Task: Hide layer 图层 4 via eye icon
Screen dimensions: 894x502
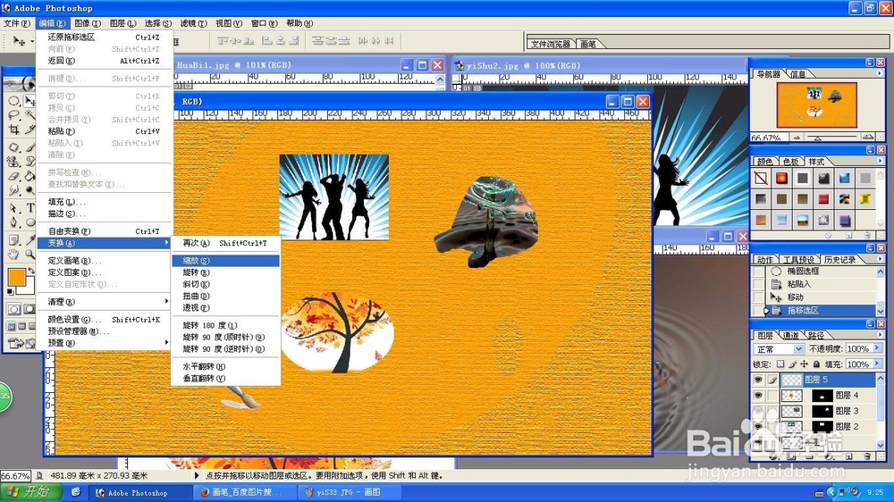Action: [x=758, y=395]
